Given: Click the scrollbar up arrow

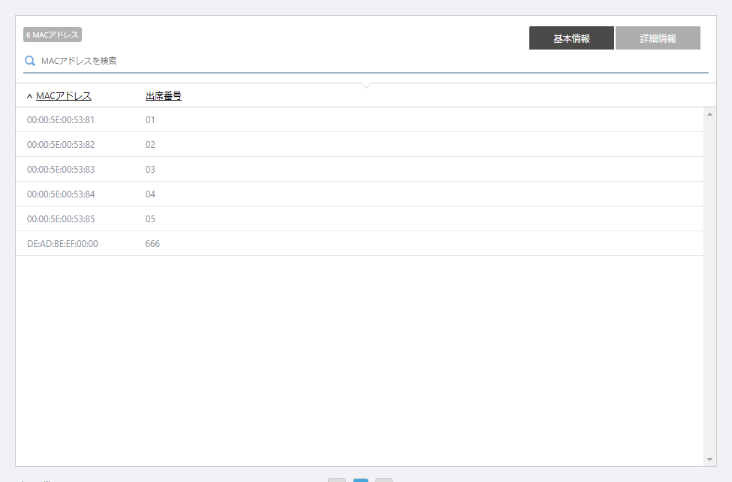Looking at the screenshot, I should [x=709, y=114].
